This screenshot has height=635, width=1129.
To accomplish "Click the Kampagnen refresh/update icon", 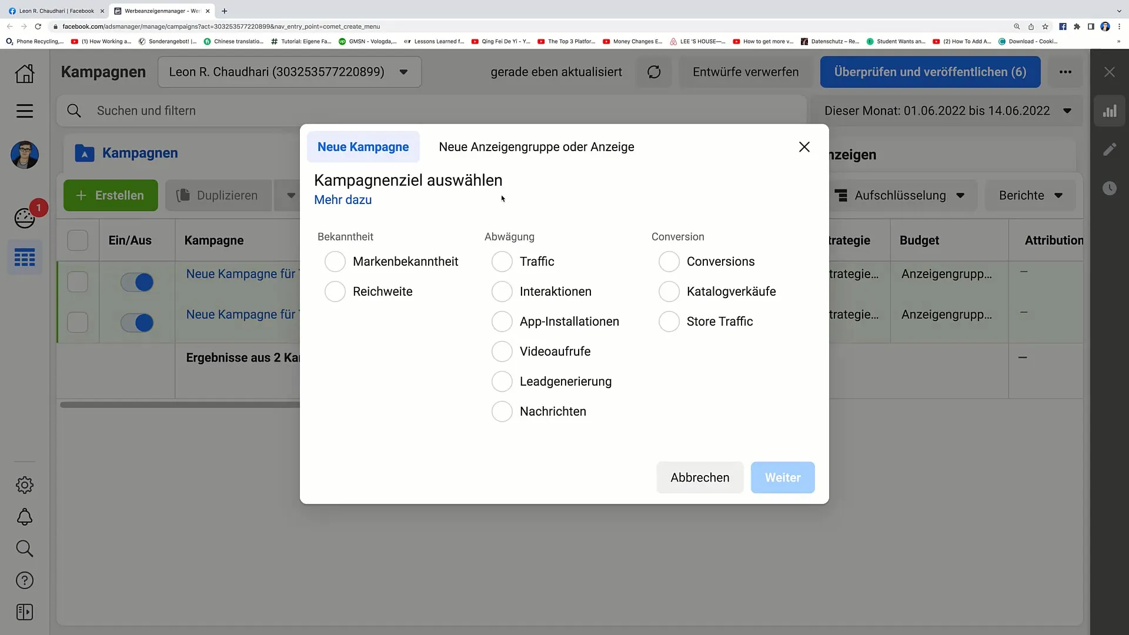I will [x=654, y=71].
